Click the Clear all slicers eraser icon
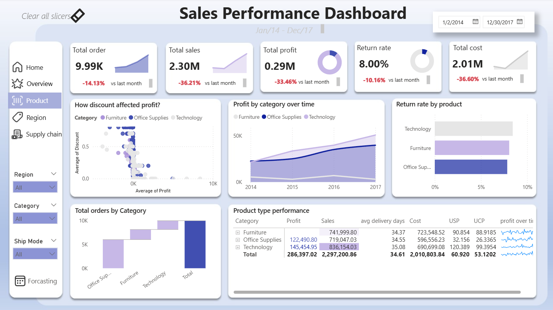 [78, 16]
